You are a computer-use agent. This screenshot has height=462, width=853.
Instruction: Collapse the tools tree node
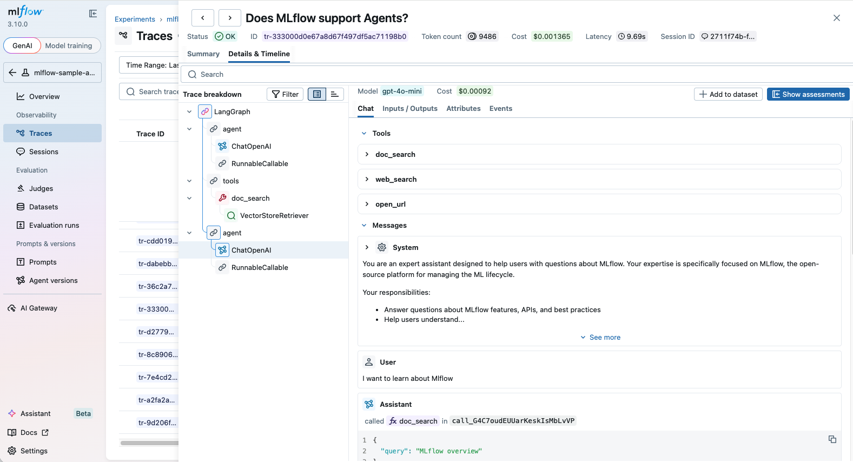(x=189, y=181)
